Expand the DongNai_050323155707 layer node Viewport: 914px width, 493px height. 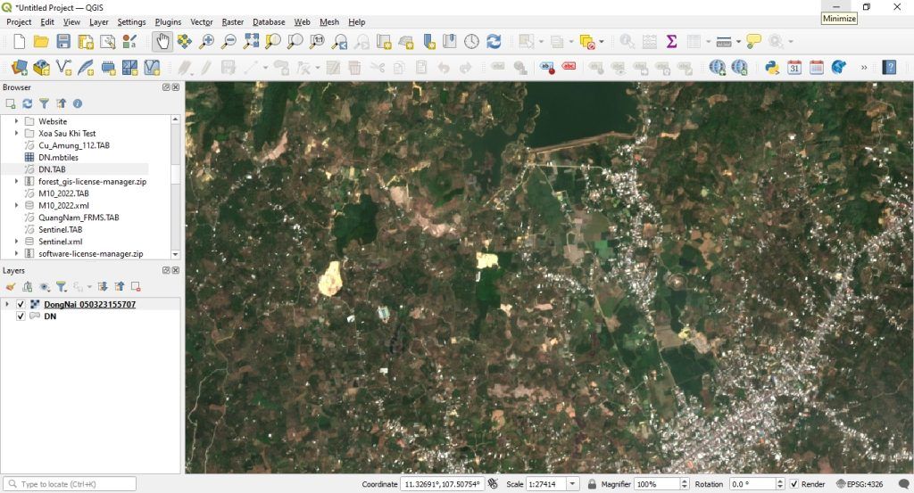tap(8, 304)
